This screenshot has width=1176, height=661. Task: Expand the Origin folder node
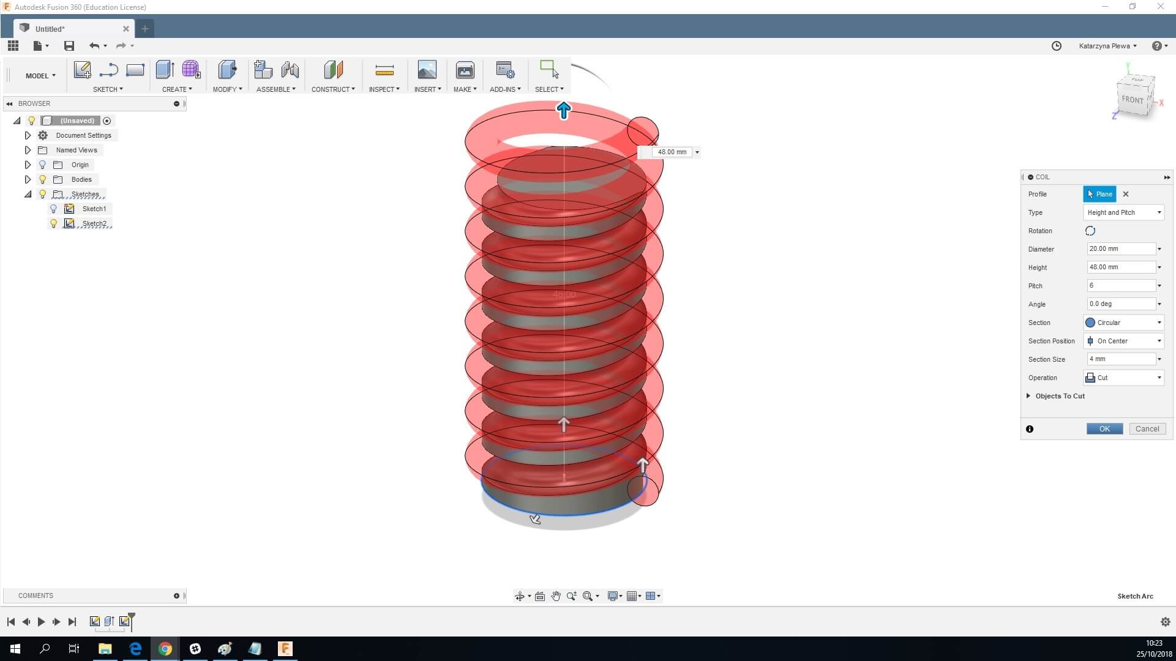(28, 165)
